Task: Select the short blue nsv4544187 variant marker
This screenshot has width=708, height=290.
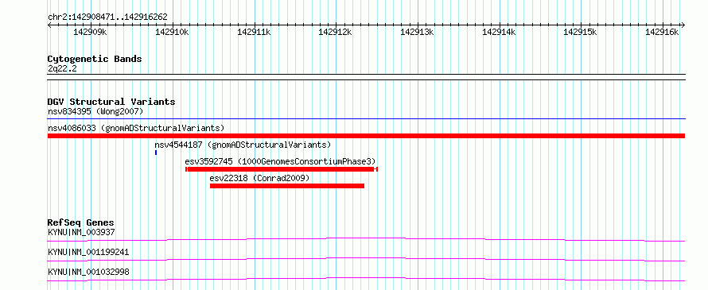Action: click(156, 153)
